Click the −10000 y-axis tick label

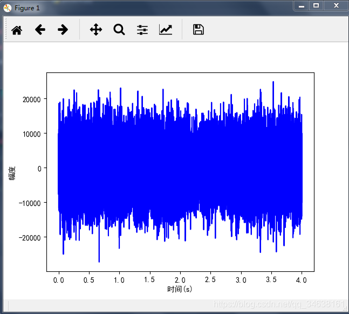pyautogui.click(x=30, y=203)
